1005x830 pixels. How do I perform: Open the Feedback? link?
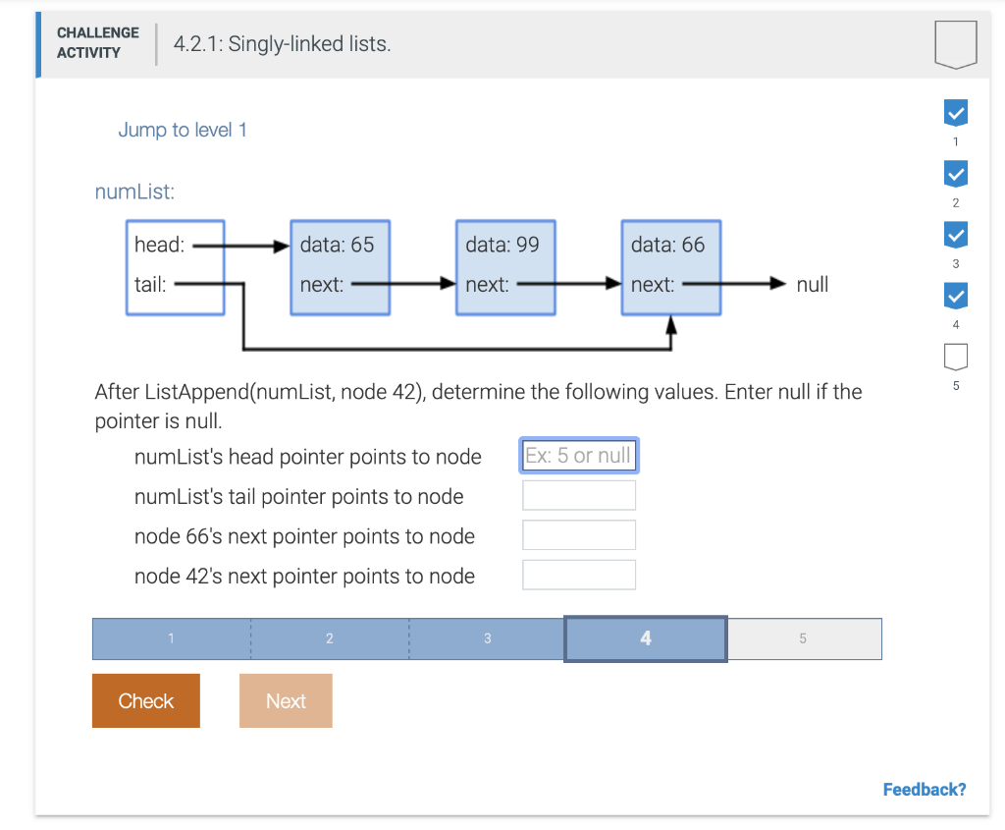pos(924,789)
